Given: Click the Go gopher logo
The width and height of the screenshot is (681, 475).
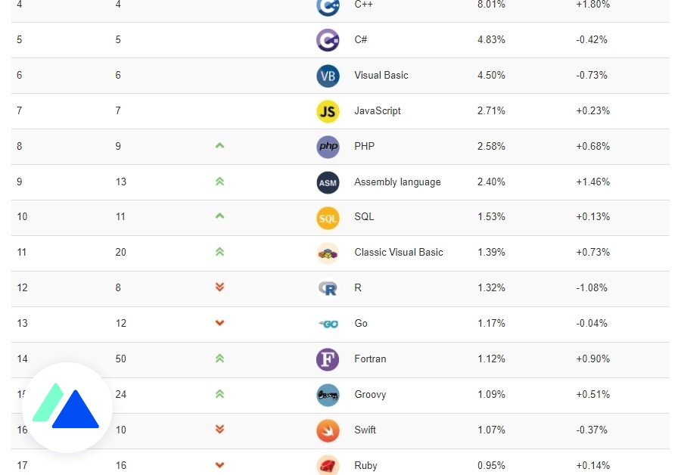Looking at the screenshot, I should click(x=328, y=324).
